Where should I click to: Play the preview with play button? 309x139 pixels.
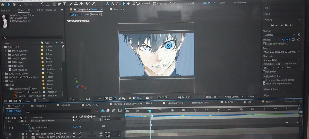coord(282,25)
